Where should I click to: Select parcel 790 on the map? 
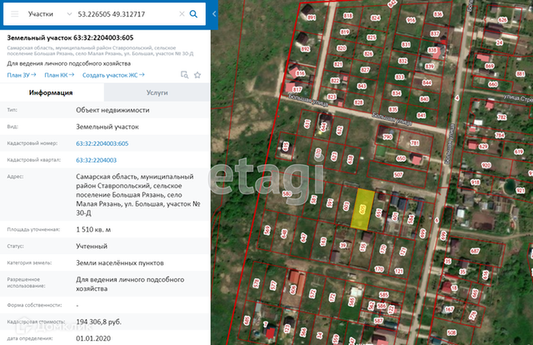coord(387,137)
